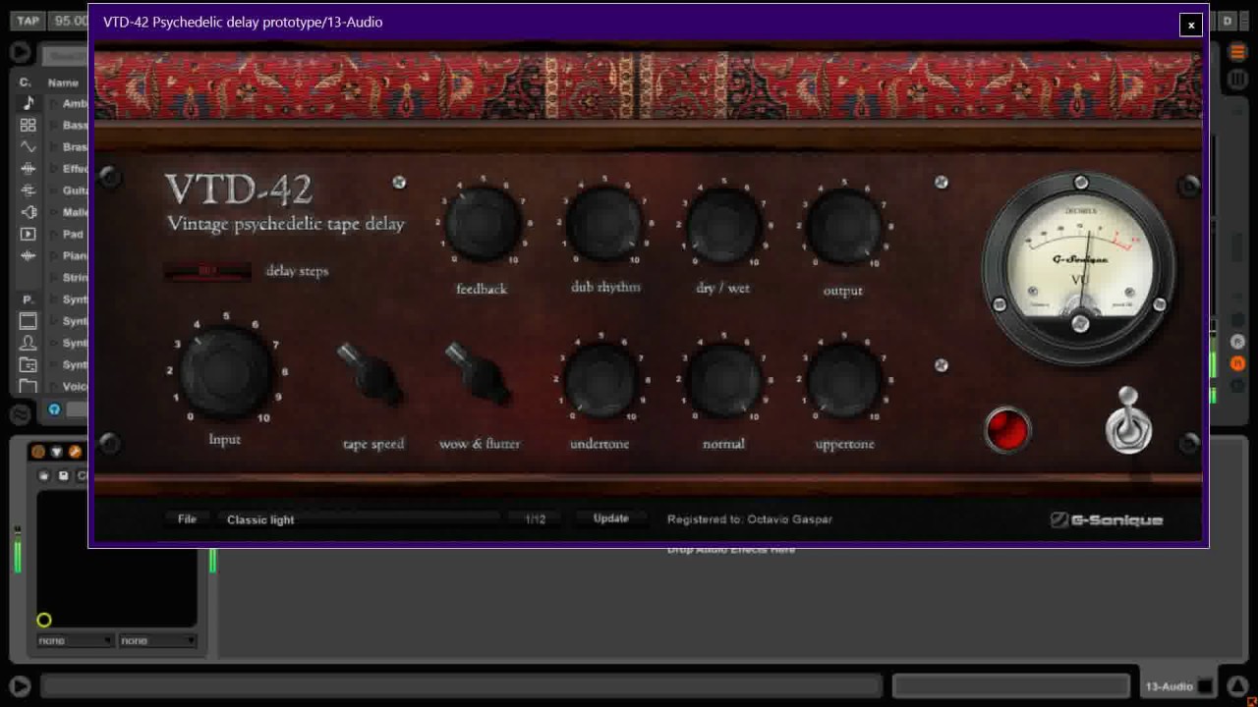The image size is (1258, 707).
Task: Click the square next to 13-Audio
Action: pos(1205,686)
